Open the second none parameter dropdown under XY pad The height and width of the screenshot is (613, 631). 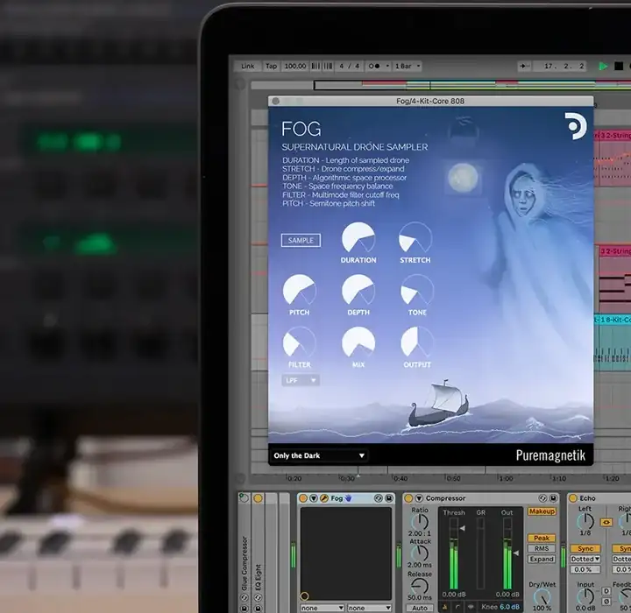pos(370,608)
